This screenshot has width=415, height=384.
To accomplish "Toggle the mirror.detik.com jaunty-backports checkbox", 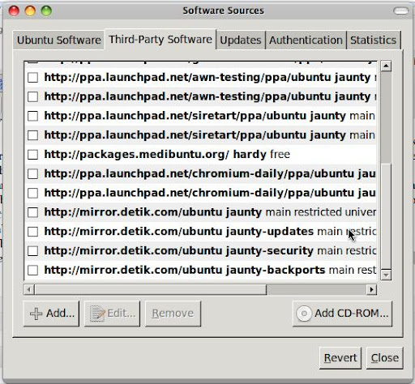I will [x=33, y=270].
